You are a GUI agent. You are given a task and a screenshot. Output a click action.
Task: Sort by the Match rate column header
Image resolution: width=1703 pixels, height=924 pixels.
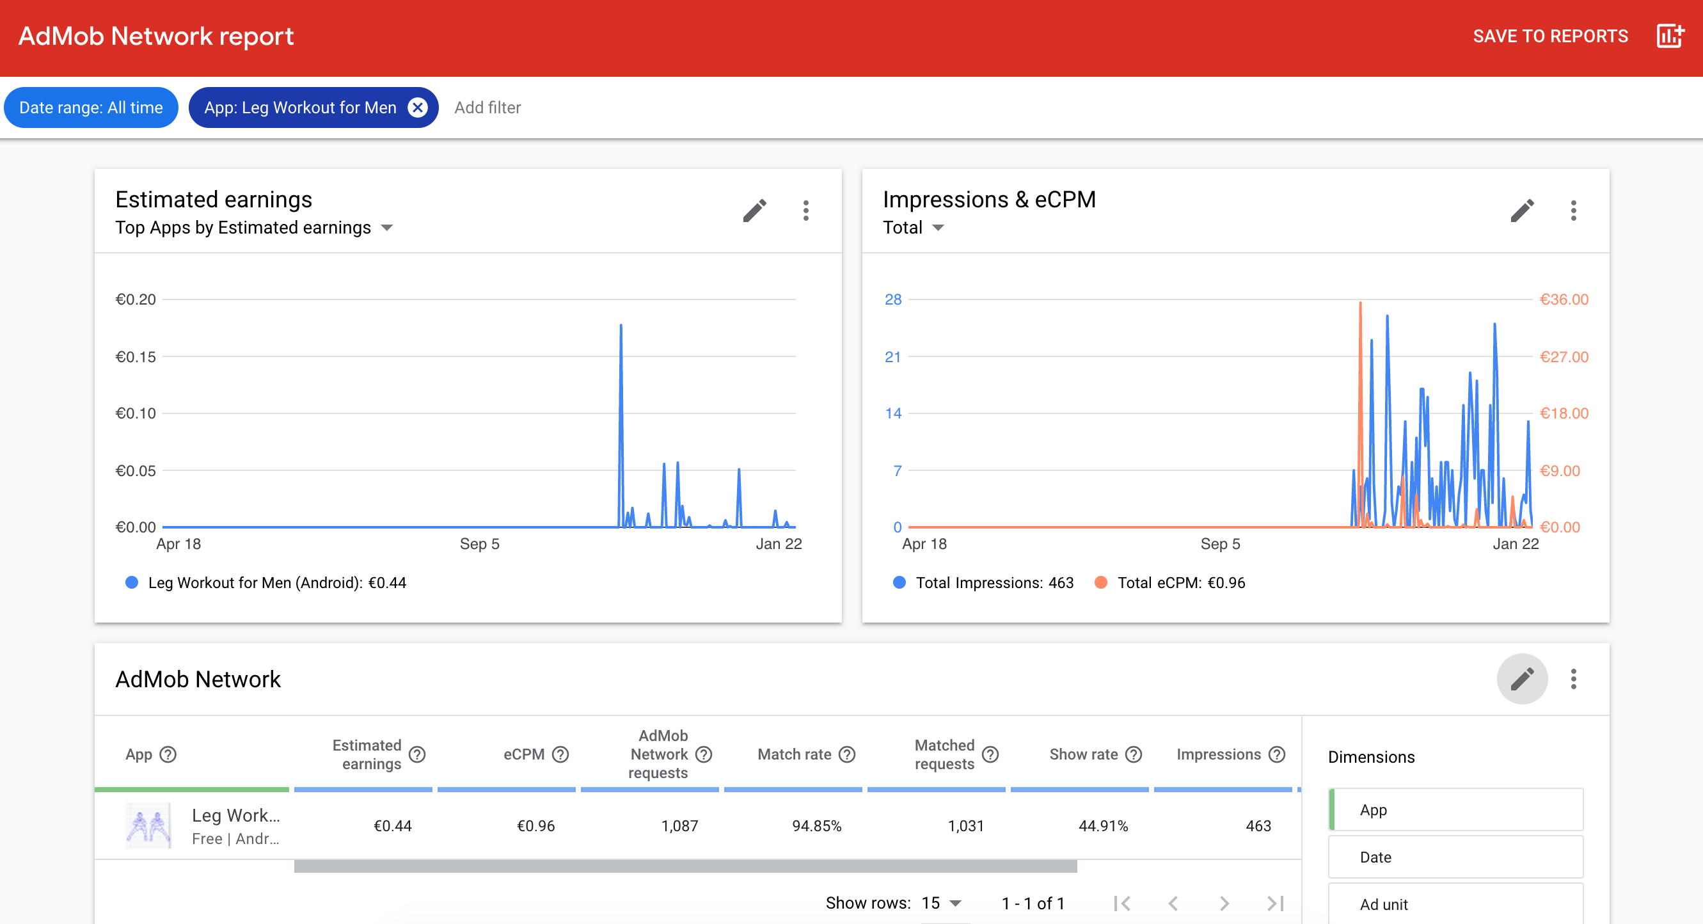coord(794,754)
